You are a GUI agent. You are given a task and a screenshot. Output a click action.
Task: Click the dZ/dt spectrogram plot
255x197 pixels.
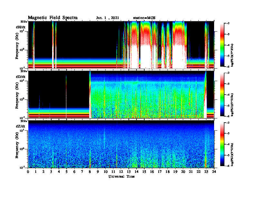coord(121,144)
